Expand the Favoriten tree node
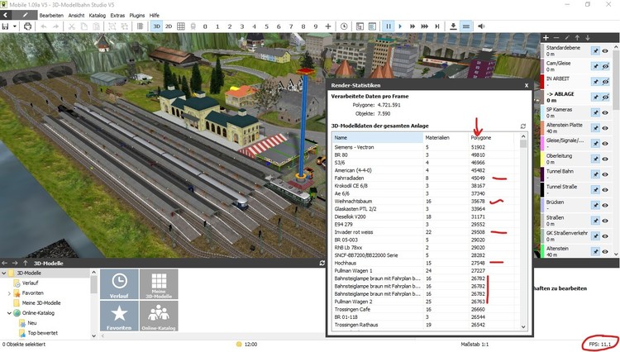This screenshot has width=620, height=352. (9, 293)
